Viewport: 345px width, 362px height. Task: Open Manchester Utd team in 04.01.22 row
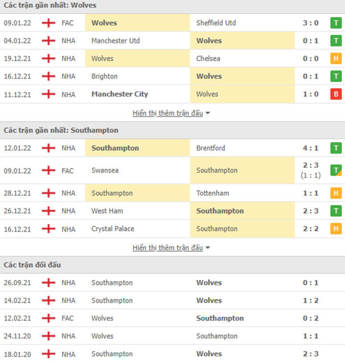(x=116, y=41)
